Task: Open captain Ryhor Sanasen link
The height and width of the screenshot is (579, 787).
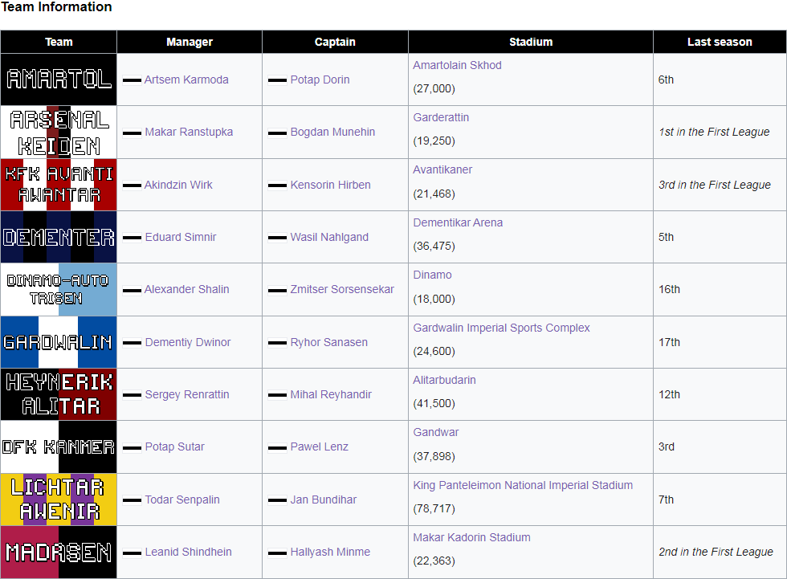Action: (328, 342)
